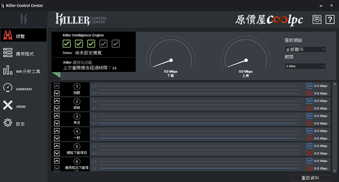Click the priority 6 circle number
The image size is (339, 182).
pyautogui.click(x=77, y=162)
